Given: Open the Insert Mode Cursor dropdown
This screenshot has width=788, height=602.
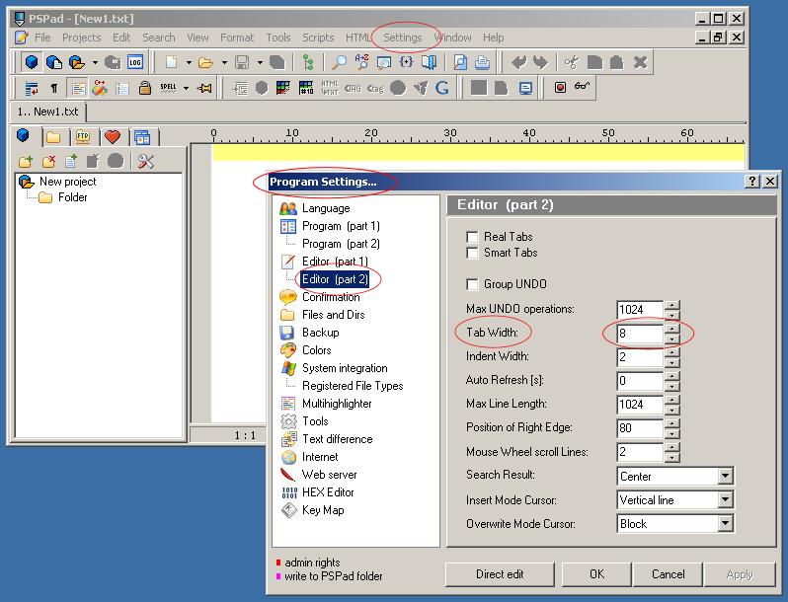Looking at the screenshot, I should [725, 499].
